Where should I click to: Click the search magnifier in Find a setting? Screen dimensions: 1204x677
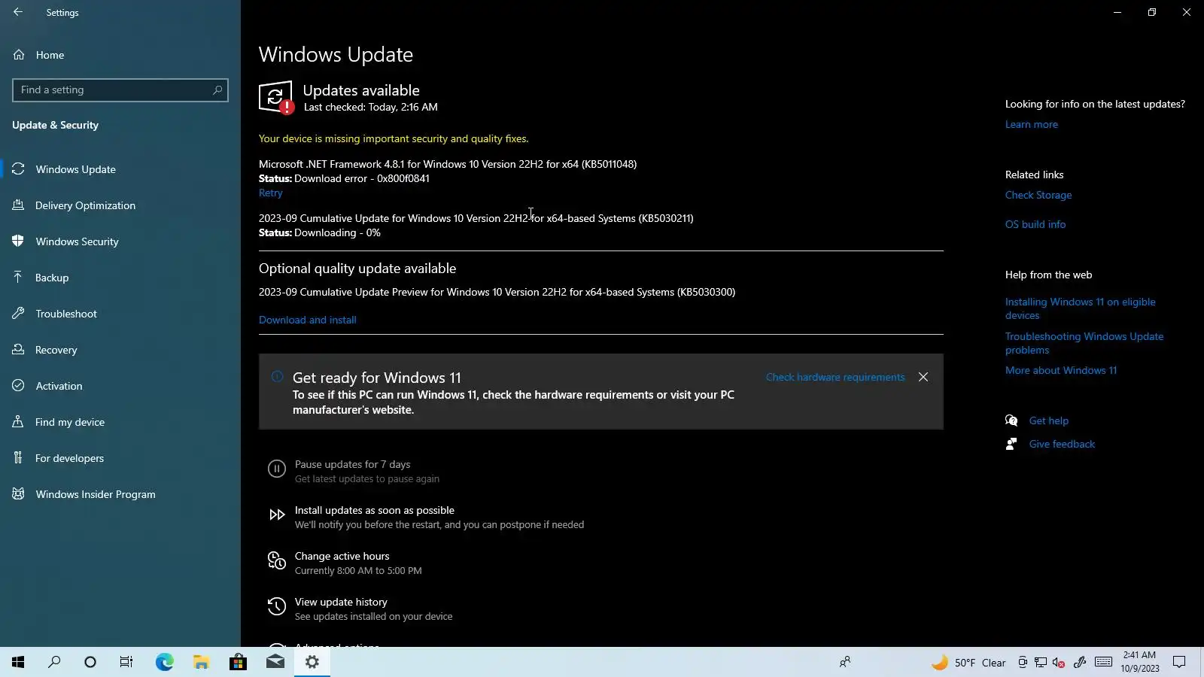pyautogui.click(x=217, y=90)
